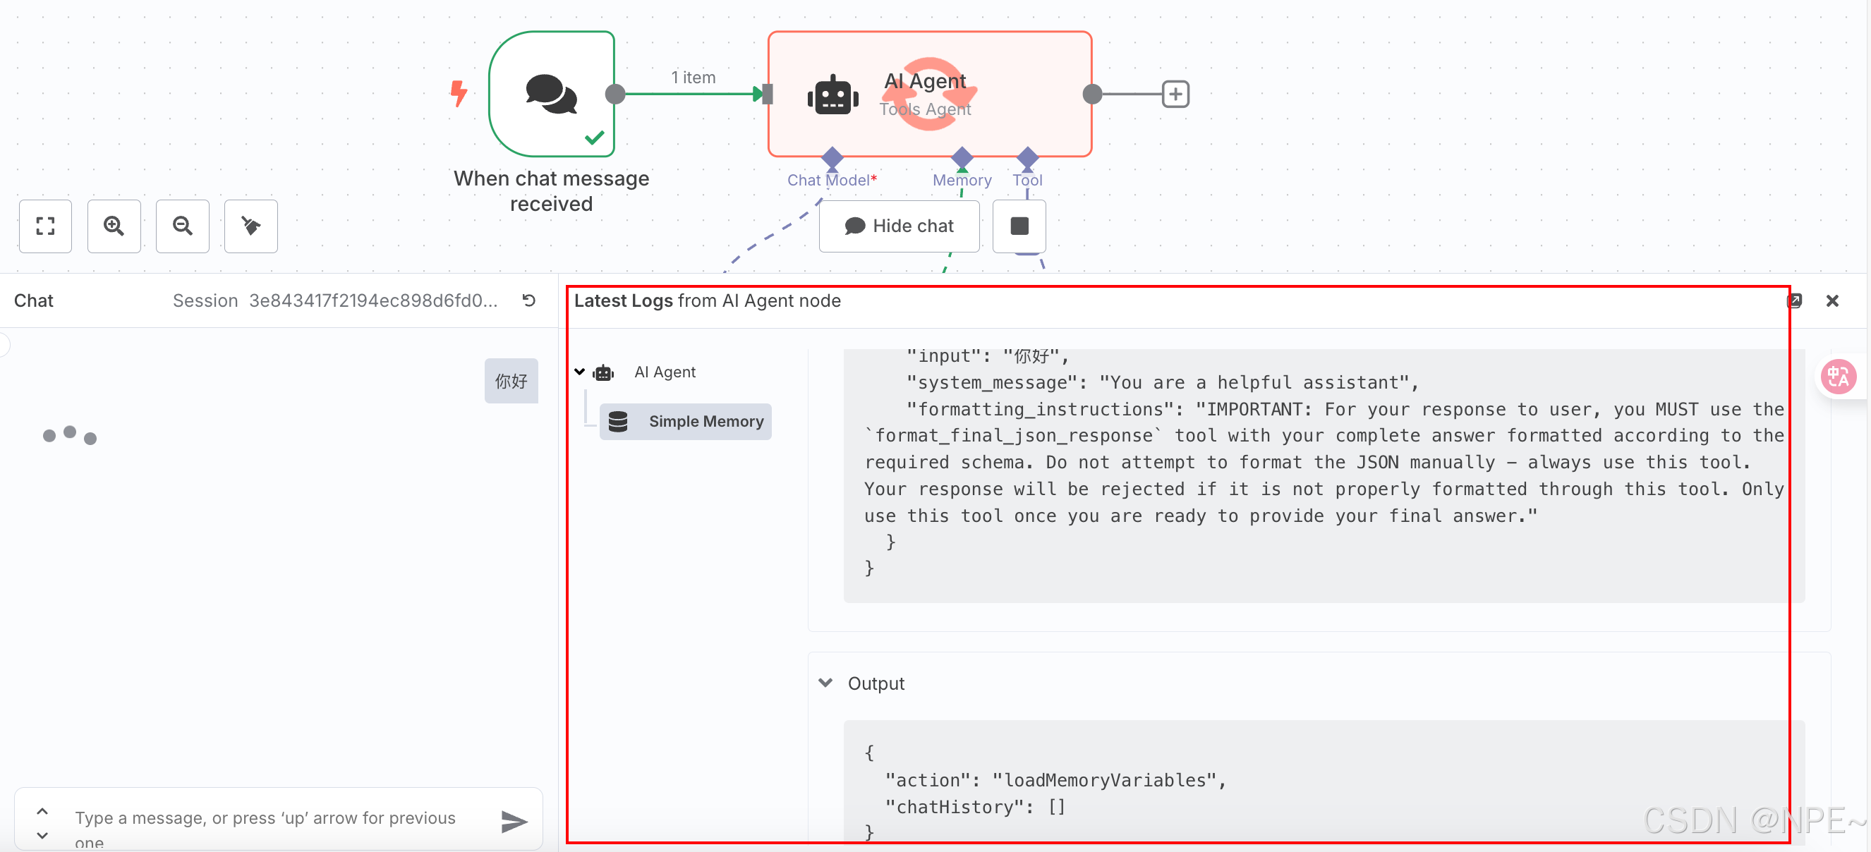Stop the running workflow execution
This screenshot has width=1871, height=852.
tap(1019, 226)
